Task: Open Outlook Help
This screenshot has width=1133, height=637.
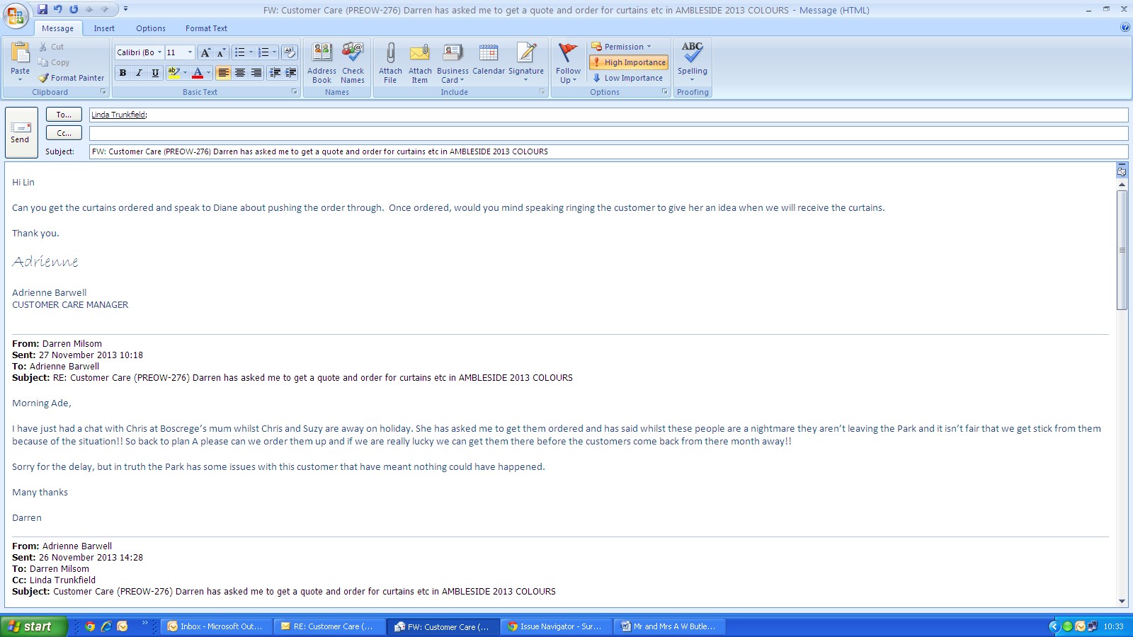Action: click(x=1125, y=28)
